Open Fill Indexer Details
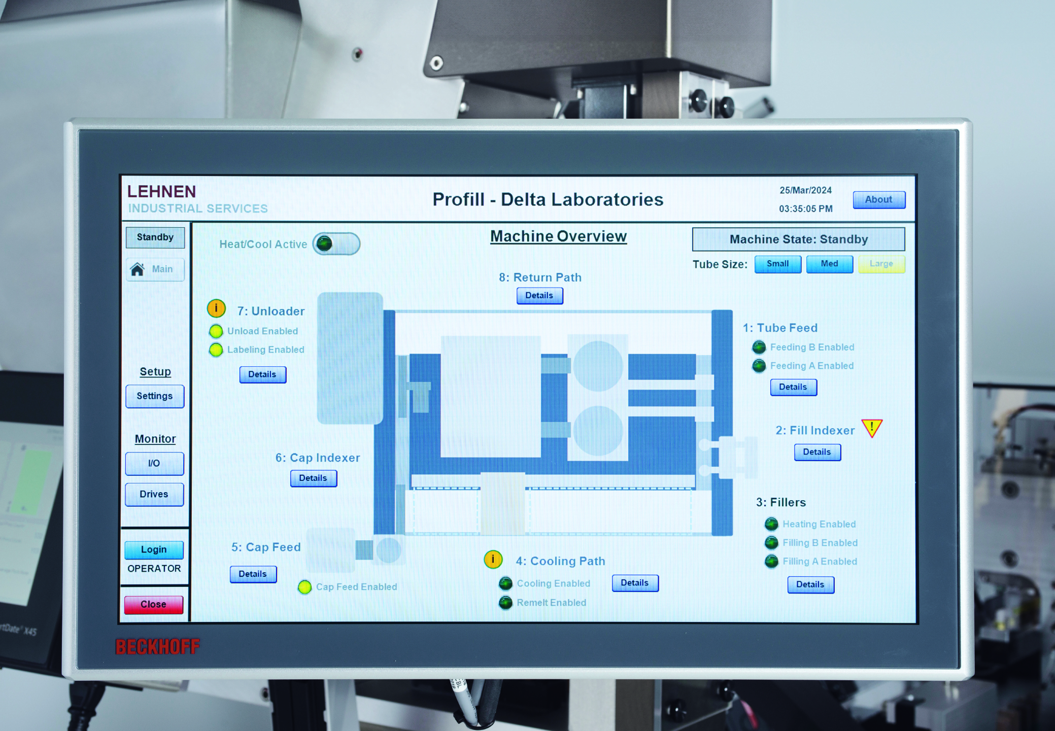The width and height of the screenshot is (1055, 731). point(817,452)
